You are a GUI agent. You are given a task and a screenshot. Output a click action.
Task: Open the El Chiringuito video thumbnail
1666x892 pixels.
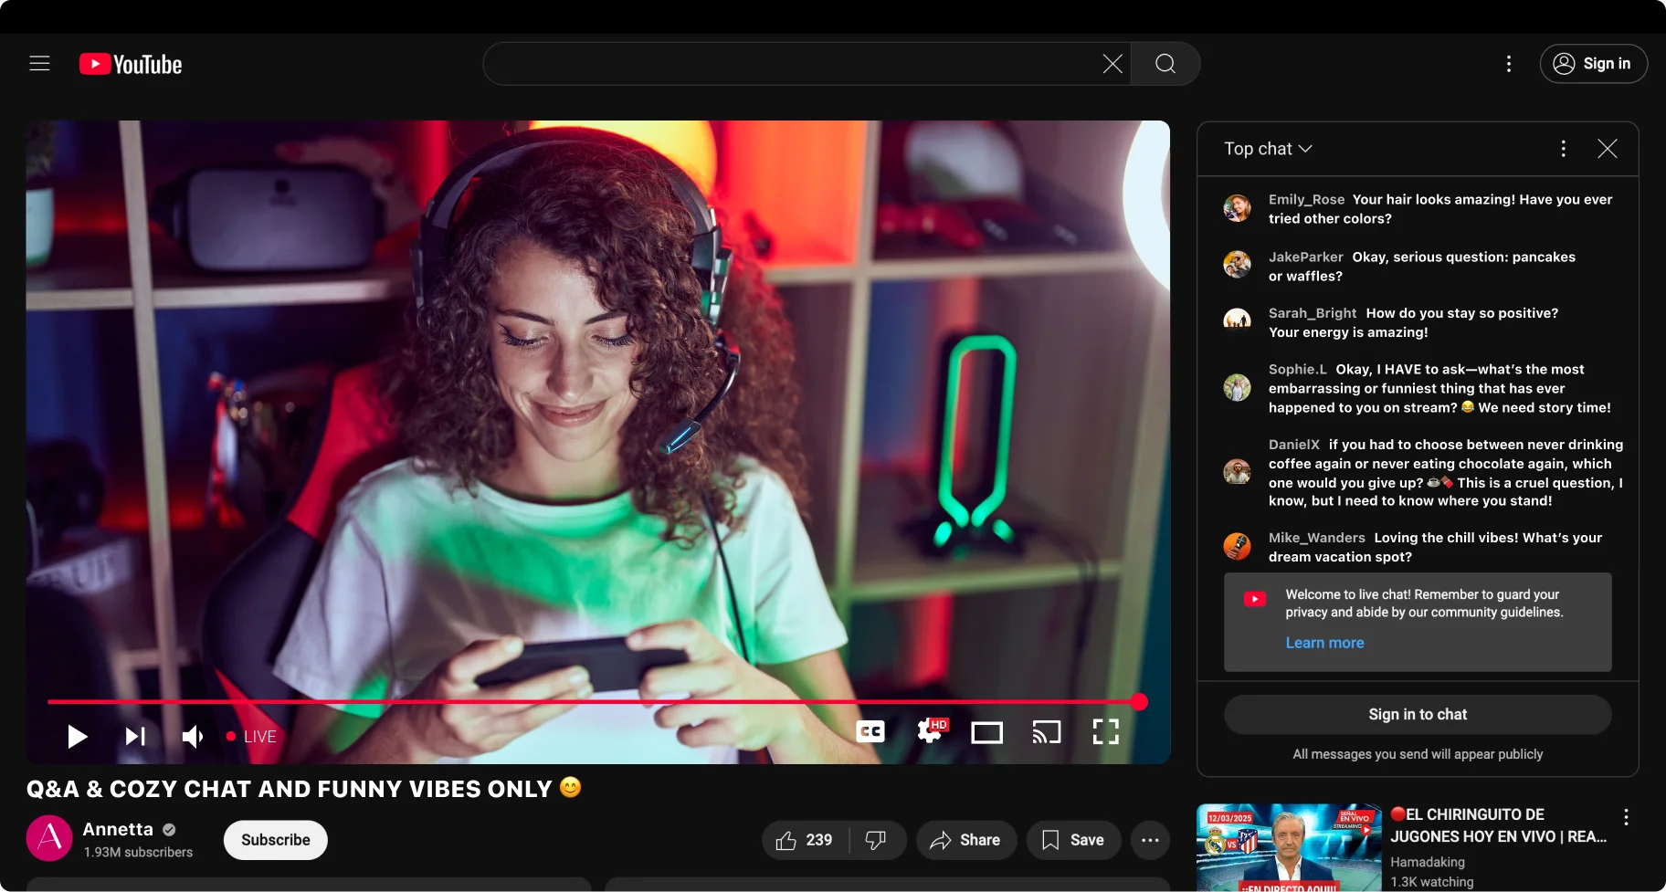point(1288,847)
